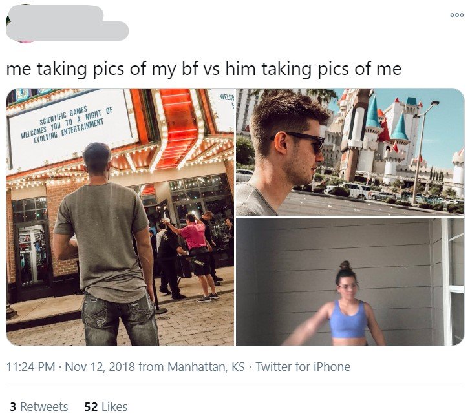This screenshot has height=418, width=470.
Task: Open the blurred author display name
Action: [x=56, y=13]
